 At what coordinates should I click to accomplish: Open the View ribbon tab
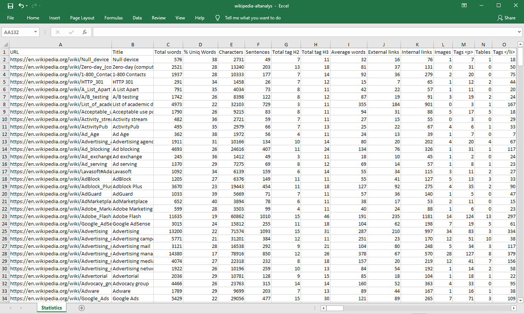(x=180, y=18)
